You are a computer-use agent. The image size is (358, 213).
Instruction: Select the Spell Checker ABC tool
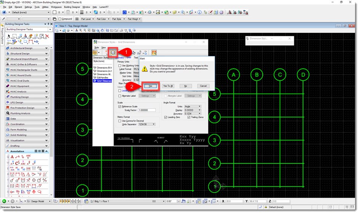tap(28, 156)
